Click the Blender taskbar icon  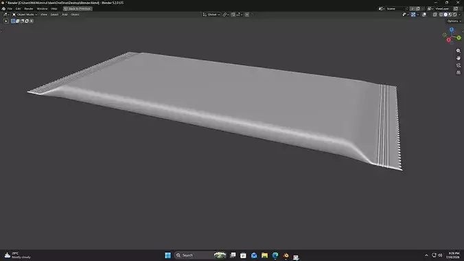click(286, 255)
